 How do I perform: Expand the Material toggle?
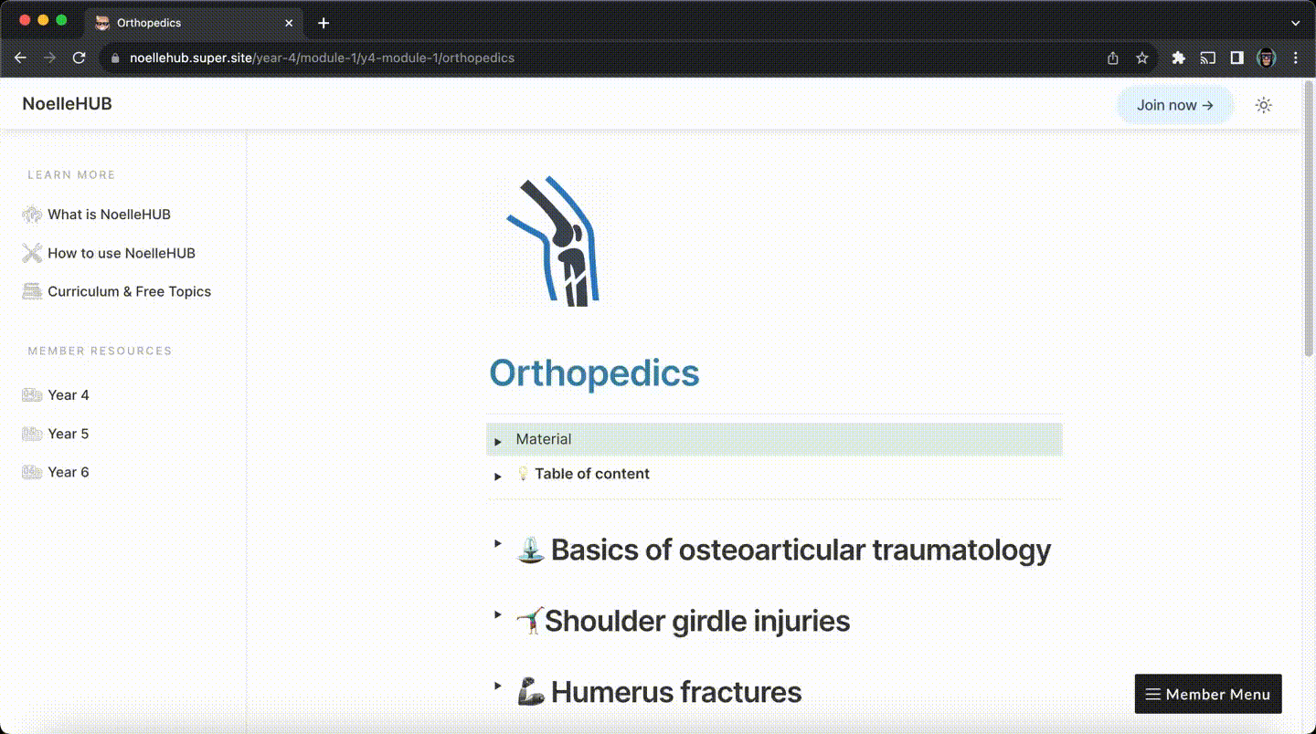pyautogui.click(x=498, y=441)
